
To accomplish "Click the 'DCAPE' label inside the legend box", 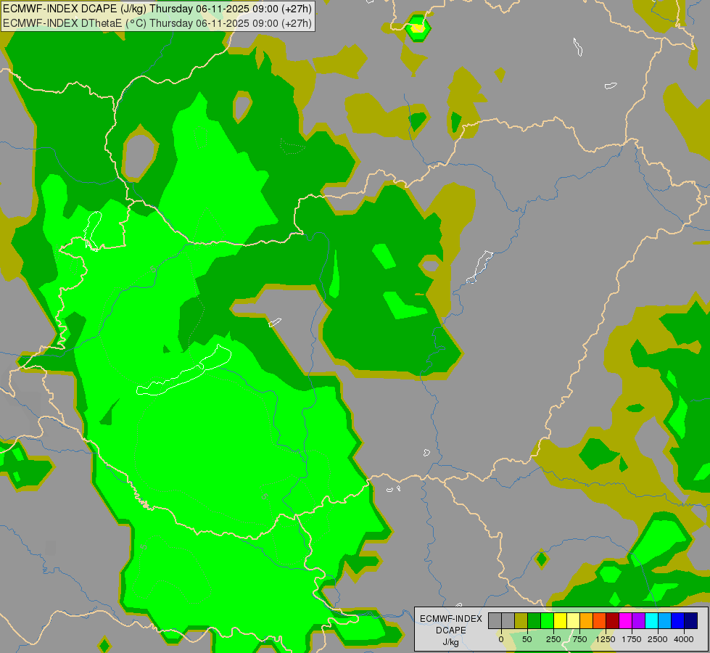I will (451, 631).
